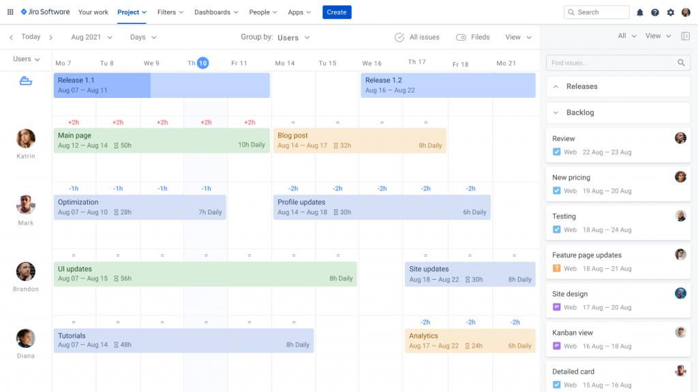Image resolution: width=698 pixels, height=392 pixels.
Task: Collapse the right panel with the sidebar icon
Action: (x=686, y=36)
